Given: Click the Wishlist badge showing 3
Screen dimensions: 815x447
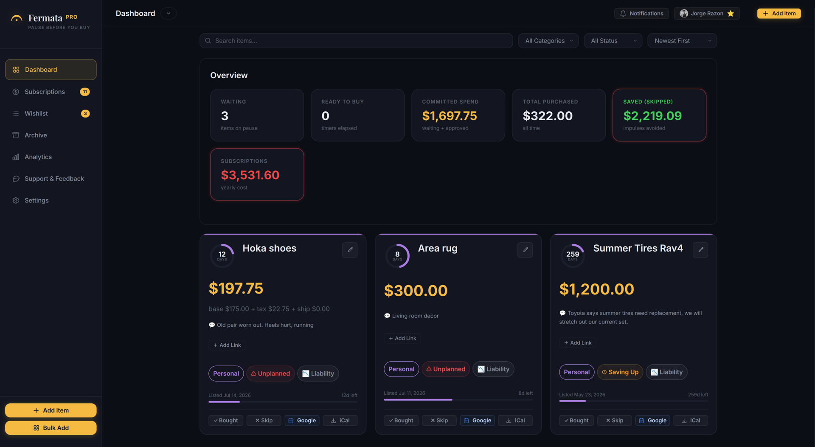Looking at the screenshot, I should (x=85, y=113).
